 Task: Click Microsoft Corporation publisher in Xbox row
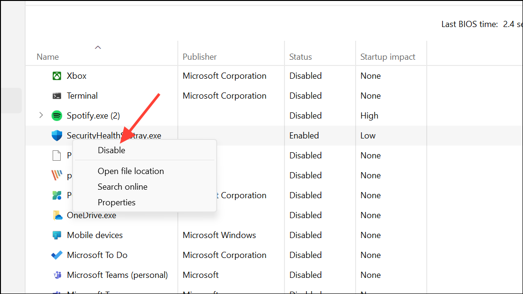(x=224, y=76)
